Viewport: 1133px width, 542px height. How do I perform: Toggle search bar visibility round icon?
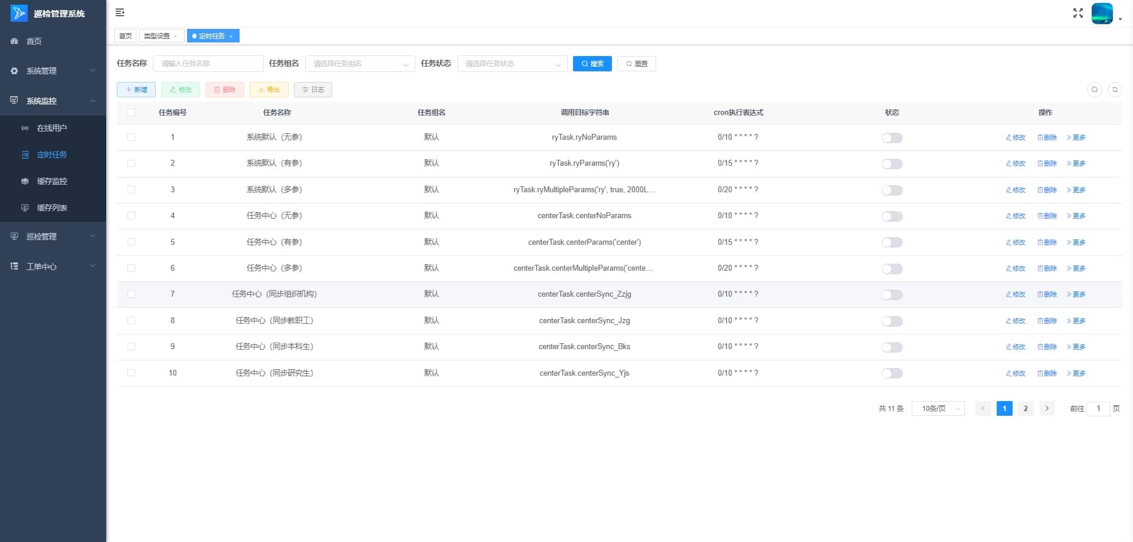(1095, 90)
